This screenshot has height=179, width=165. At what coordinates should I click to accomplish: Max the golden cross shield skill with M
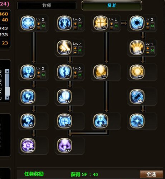(116, 26)
